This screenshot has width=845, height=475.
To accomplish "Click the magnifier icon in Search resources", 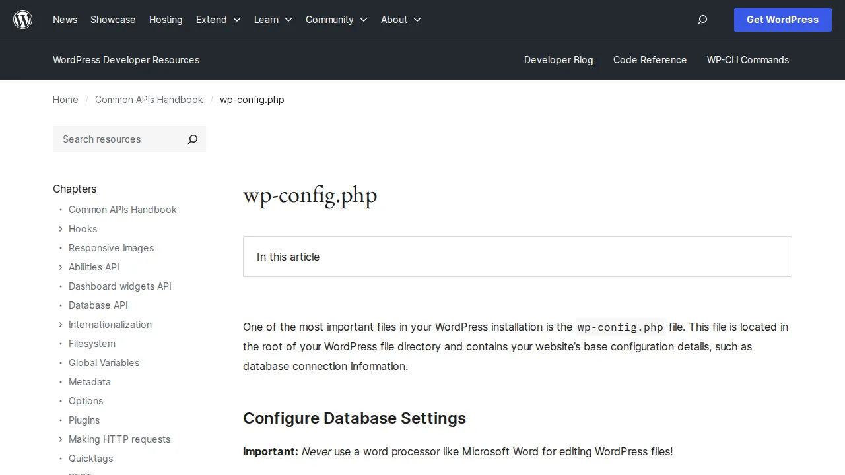I will pos(192,139).
